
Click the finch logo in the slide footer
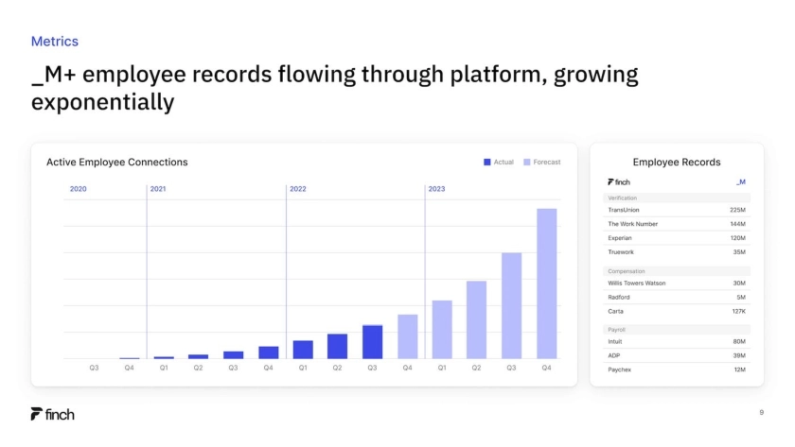(x=52, y=414)
